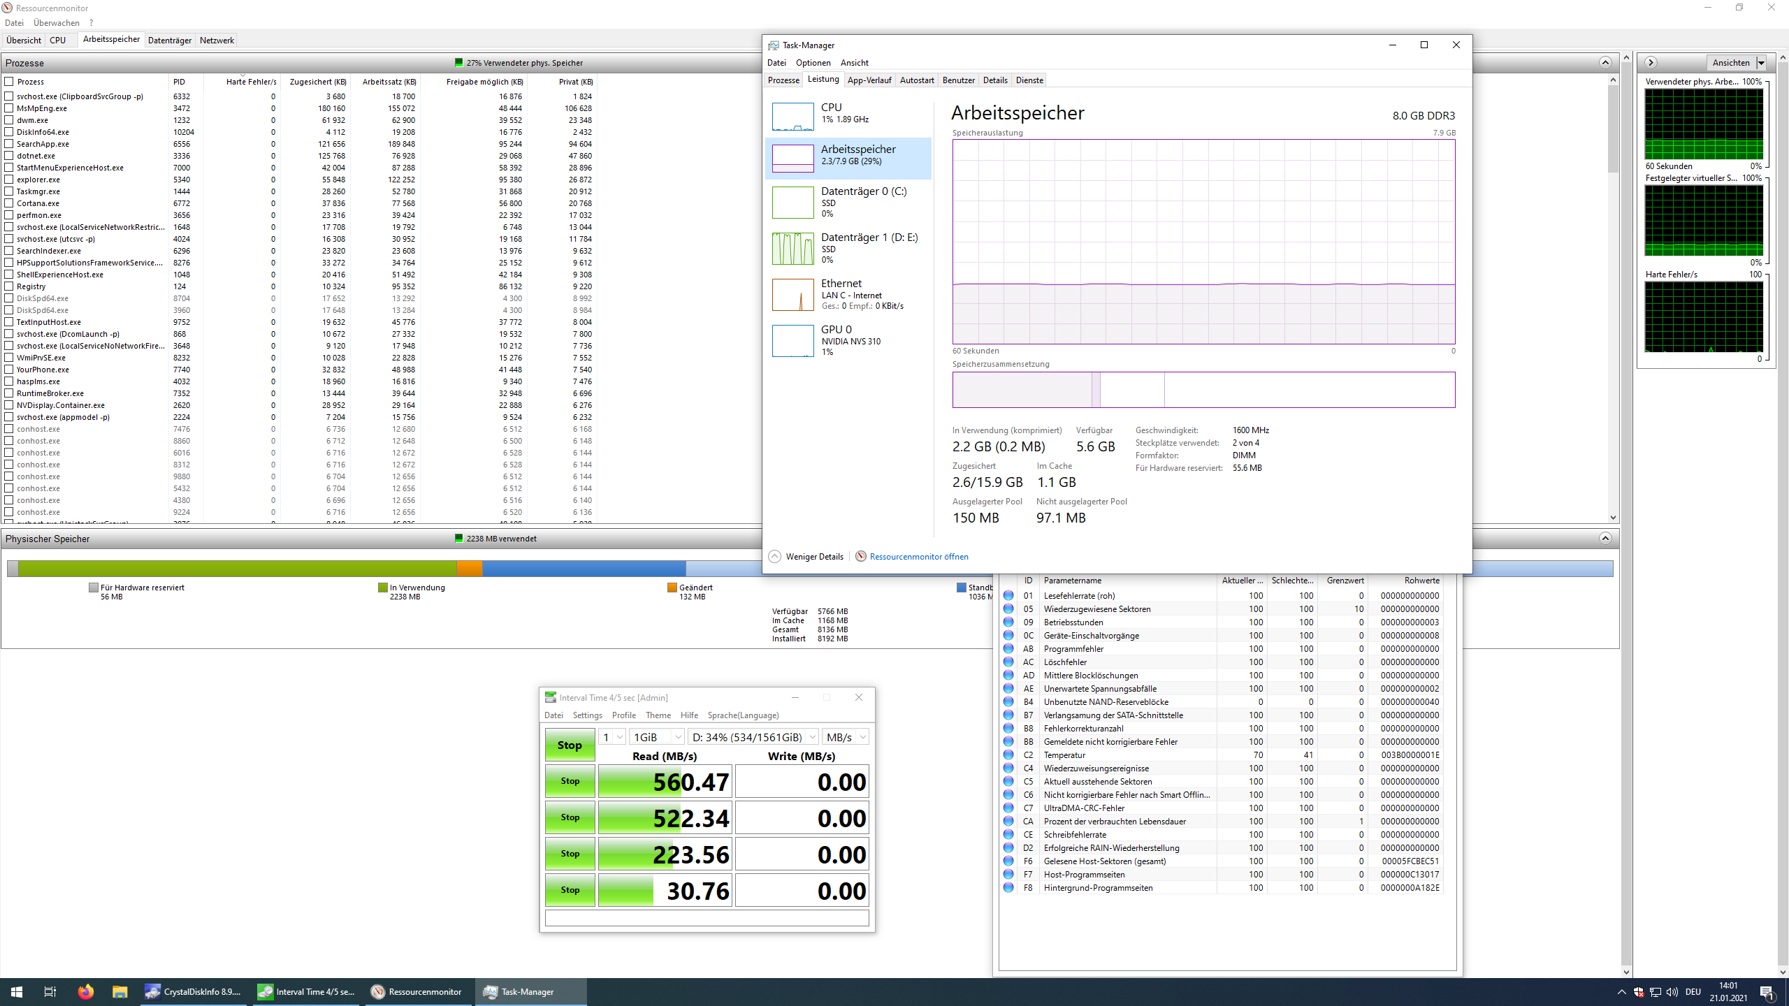
Task: Check the MsMpEng.exe process checkbox
Action: (9, 108)
